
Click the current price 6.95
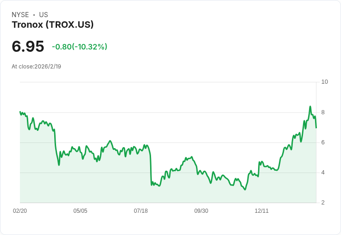click(28, 47)
